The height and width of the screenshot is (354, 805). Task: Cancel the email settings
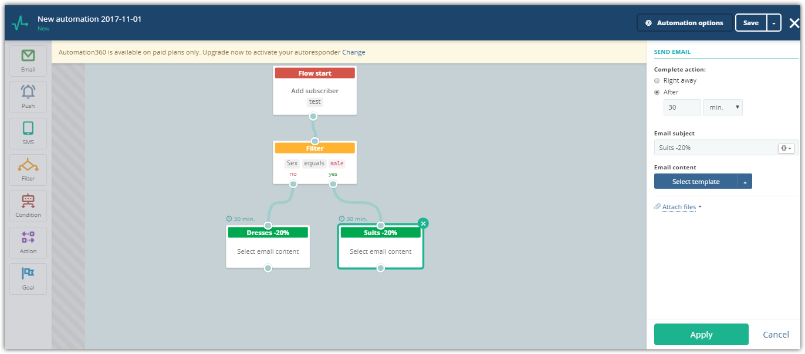776,335
